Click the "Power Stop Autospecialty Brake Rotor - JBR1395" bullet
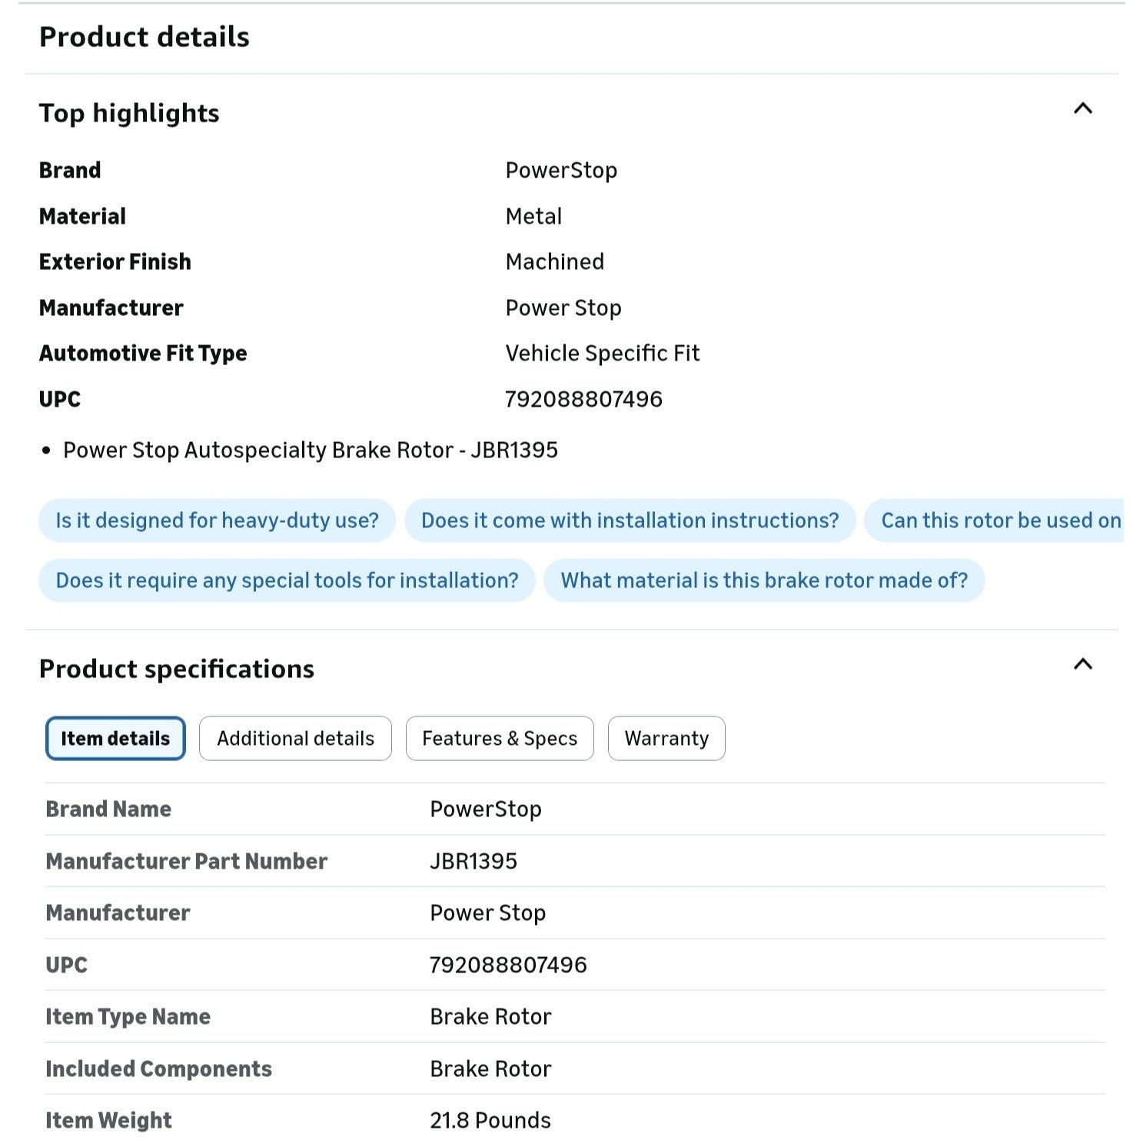 point(311,450)
